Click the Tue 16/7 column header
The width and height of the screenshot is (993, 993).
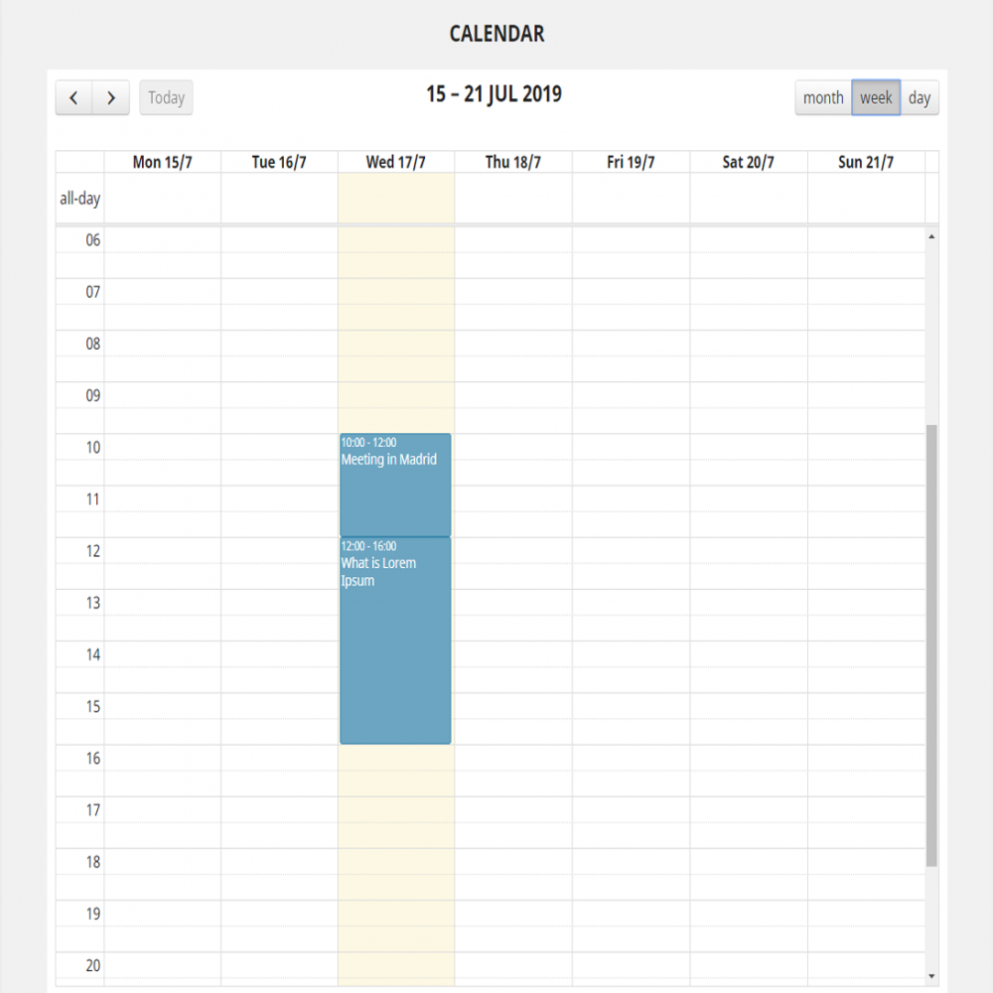point(279,163)
